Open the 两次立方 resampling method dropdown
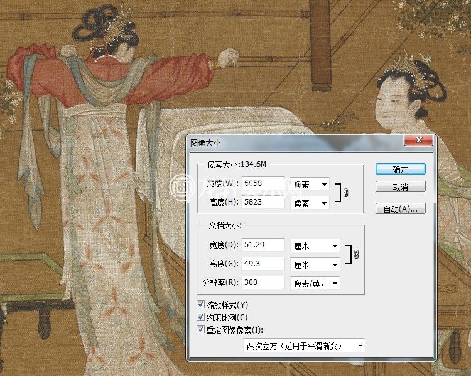Image resolution: width=471 pixels, height=376 pixels. pyautogui.click(x=304, y=346)
